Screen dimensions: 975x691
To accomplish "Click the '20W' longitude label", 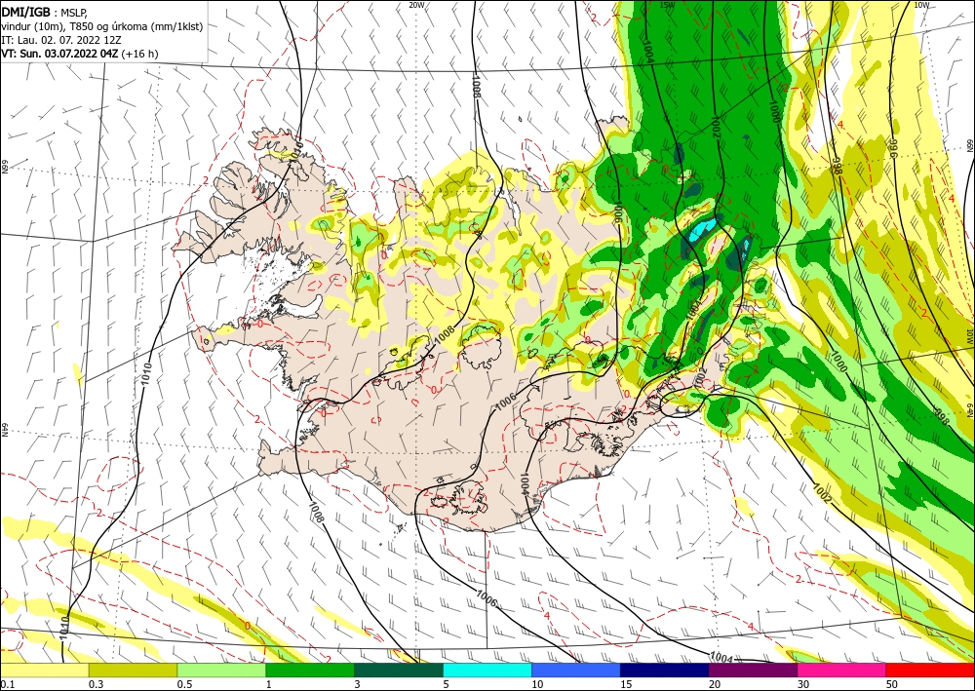I will tap(416, 5).
